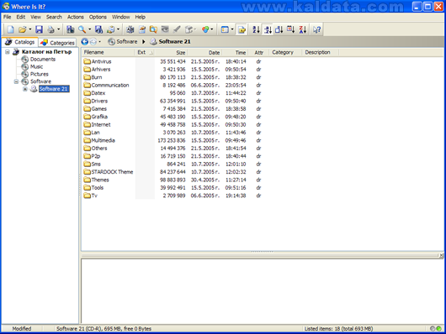The image size is (446, 334).
Task: Click the printer icon in the toolbar
Action: click(50, 29)
